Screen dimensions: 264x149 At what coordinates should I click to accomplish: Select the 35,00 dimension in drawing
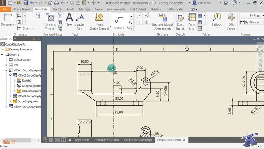(118, 112)
